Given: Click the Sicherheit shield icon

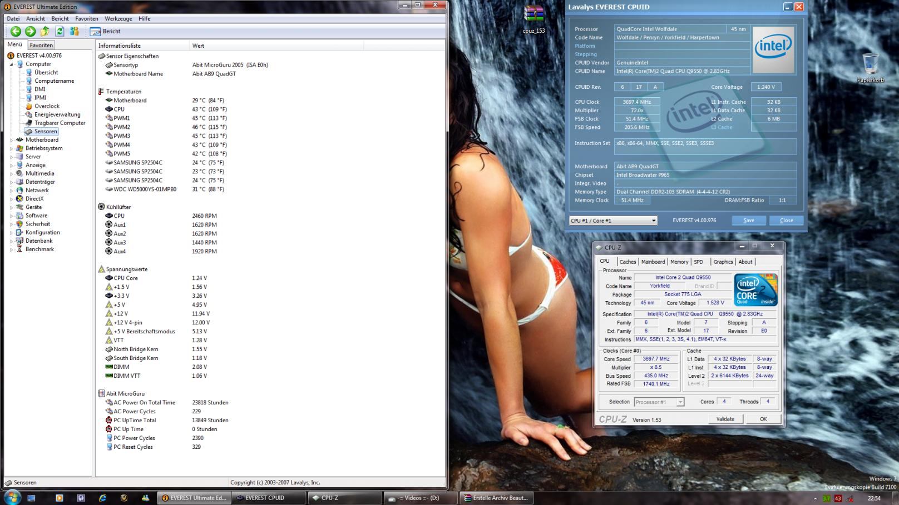Looking at the screenshot, I should [19, 224].
